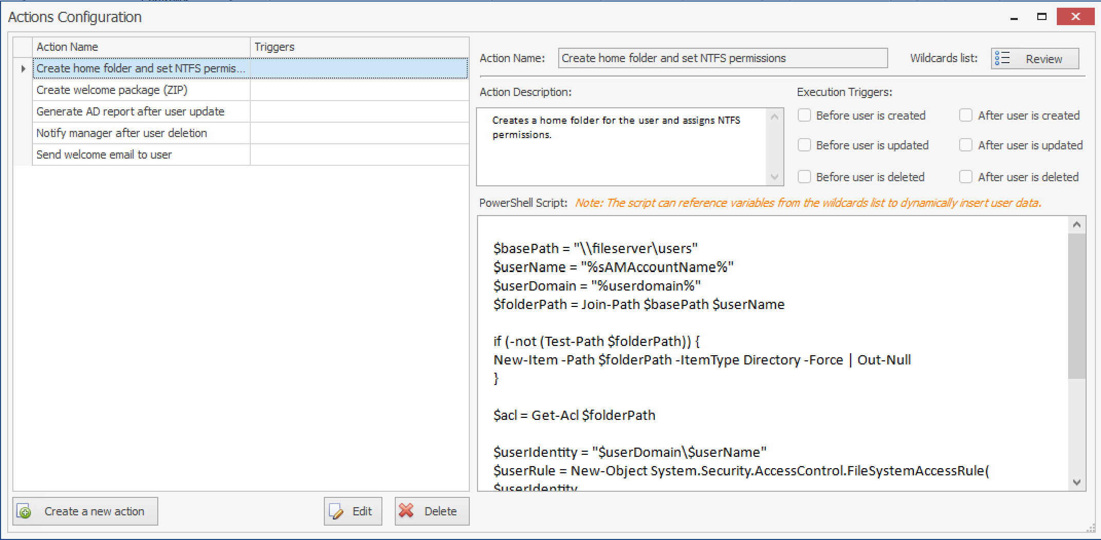
Task: Click the PowerShell script vertical scrollbar thumb
Action: click(x=1076, y=306)
